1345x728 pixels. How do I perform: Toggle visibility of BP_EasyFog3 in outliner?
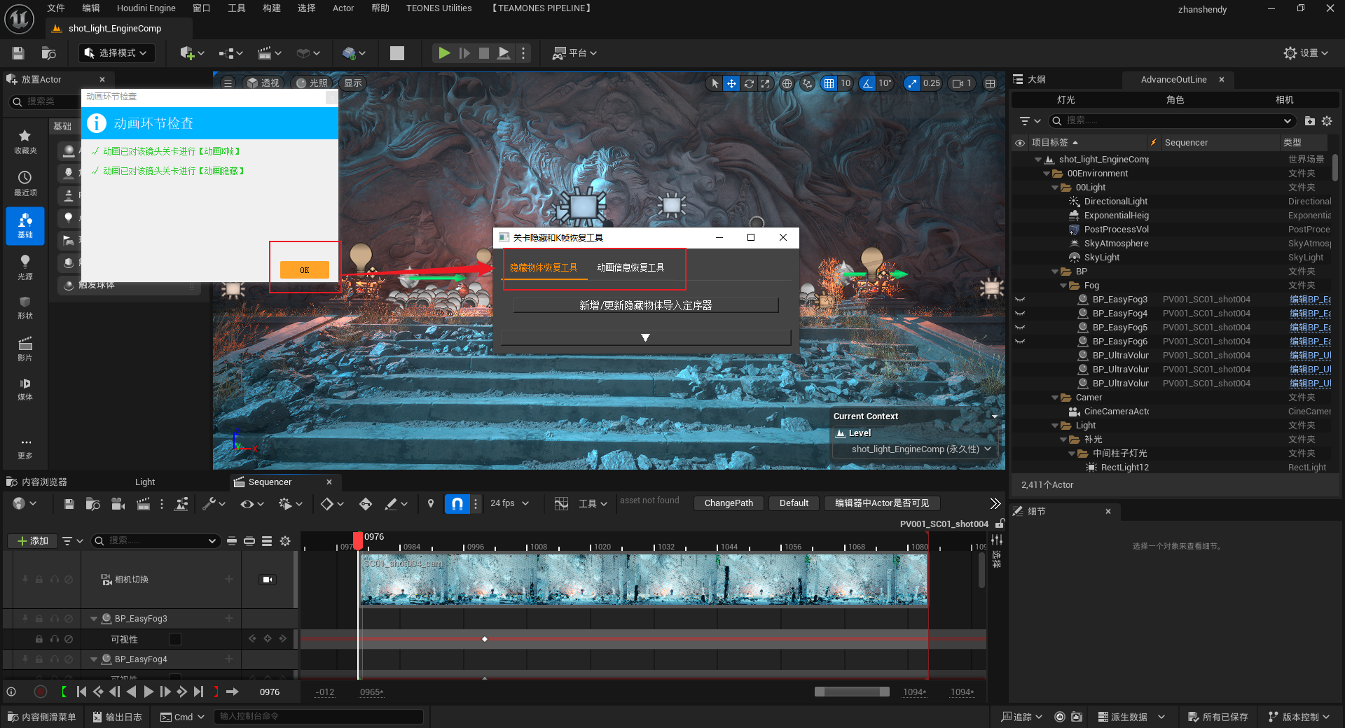coord(1020,300)
